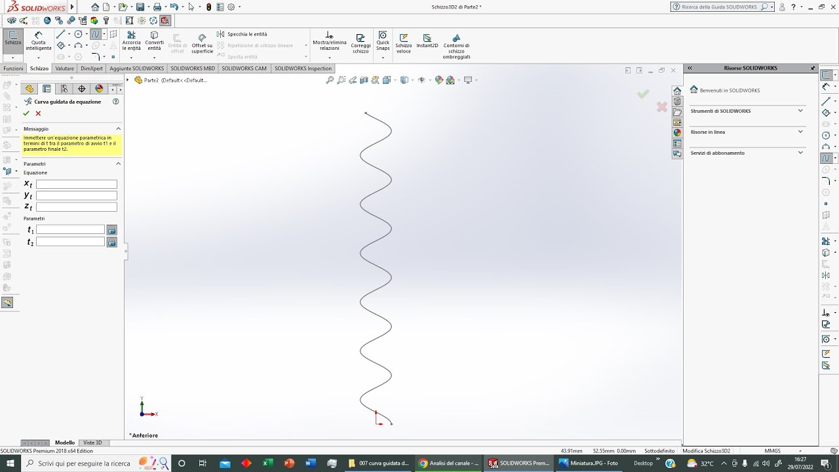Viewport: 839px width, 472px height.
Task: Click the Undo arrow icon
Action: pos(174,7)
